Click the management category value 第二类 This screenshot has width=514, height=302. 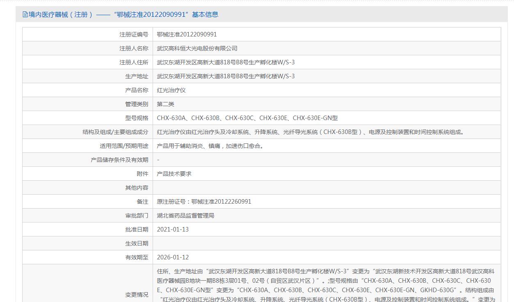[165, 104]
